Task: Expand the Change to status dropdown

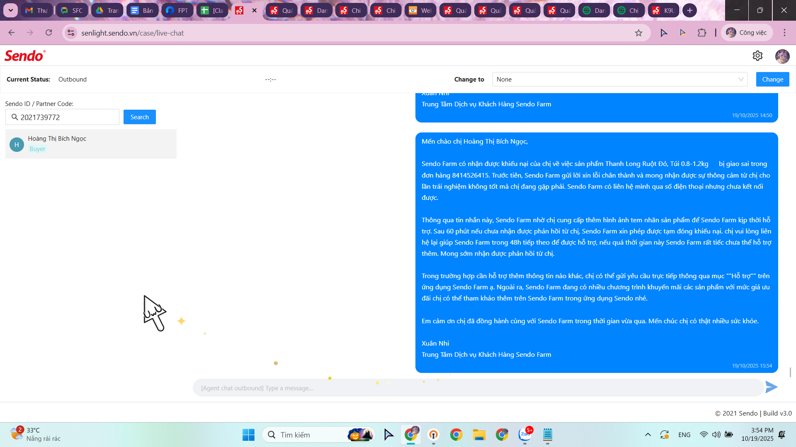Action: click(x=620, y=79)
